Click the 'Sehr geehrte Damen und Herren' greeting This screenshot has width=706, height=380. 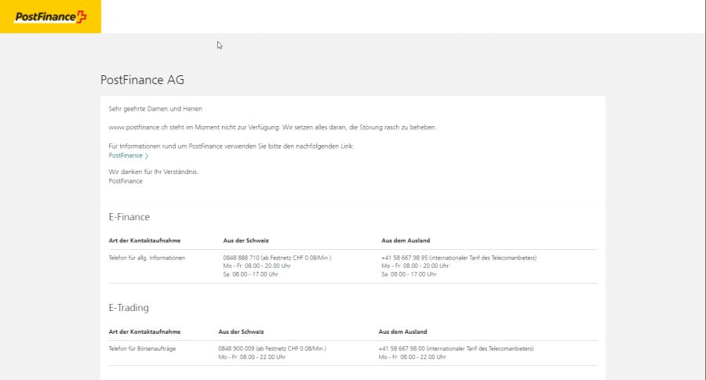[x=155, y=109]
